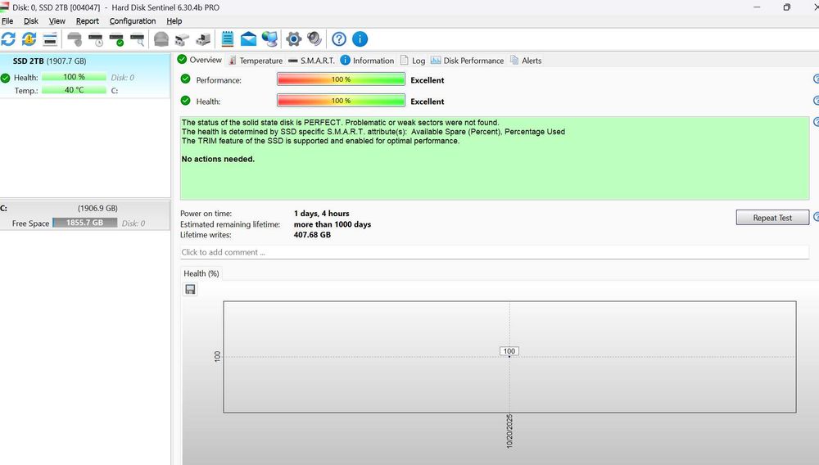Click the sidebar Health 100 % green bar

[75, 77]
